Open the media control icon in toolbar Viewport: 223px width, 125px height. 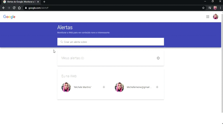pos(210,8)
